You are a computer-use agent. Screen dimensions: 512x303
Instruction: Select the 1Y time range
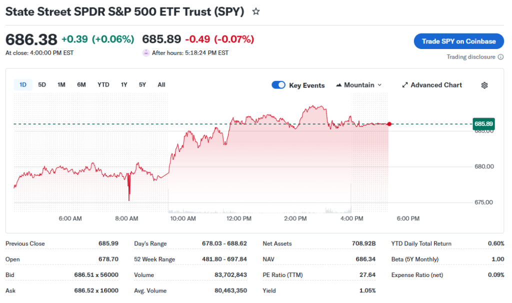coord(124,84)
